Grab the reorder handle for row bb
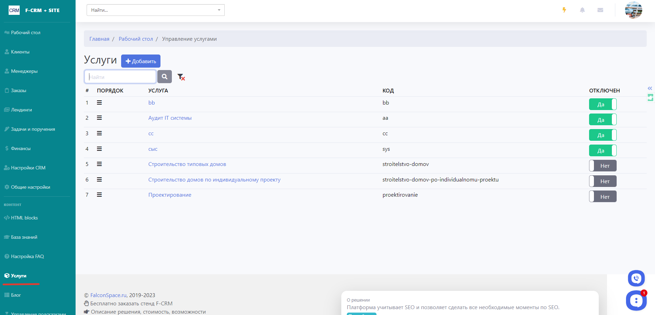This screenshot has width=655, height=315. tap(99, 102)
